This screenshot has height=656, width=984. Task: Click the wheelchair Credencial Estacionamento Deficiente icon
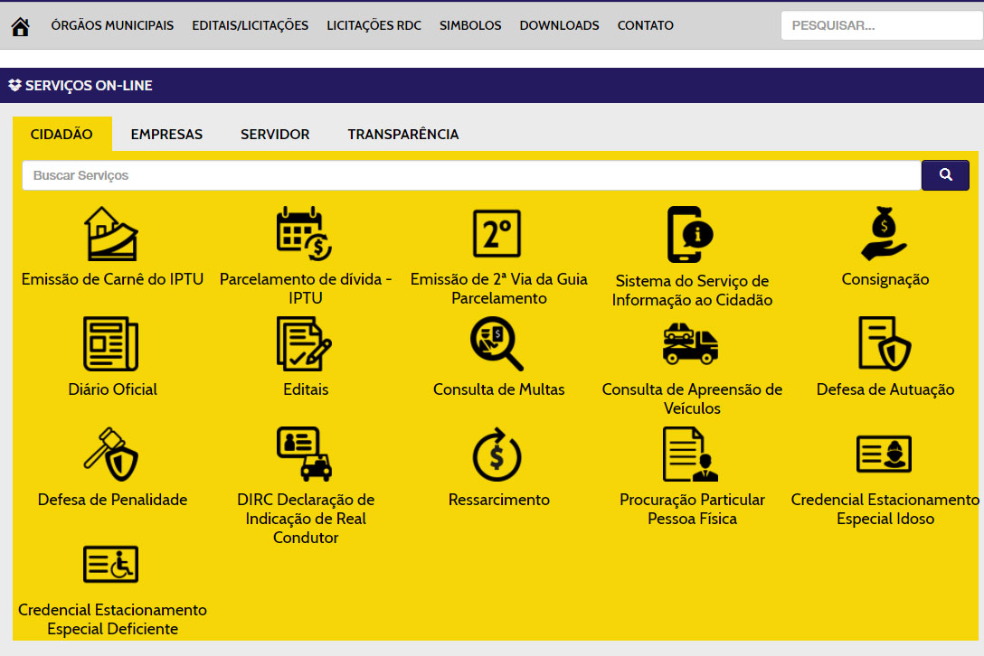click(111, 565)
